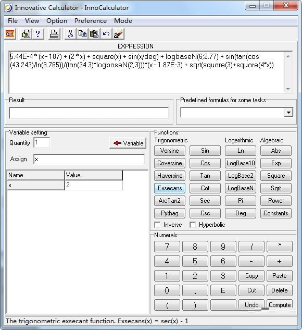Click the copy icon in the toolbar

point(82,34)
